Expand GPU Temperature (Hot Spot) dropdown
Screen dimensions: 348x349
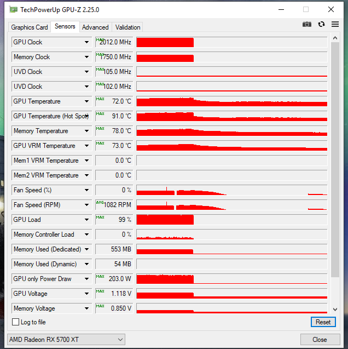coord(86,116)
